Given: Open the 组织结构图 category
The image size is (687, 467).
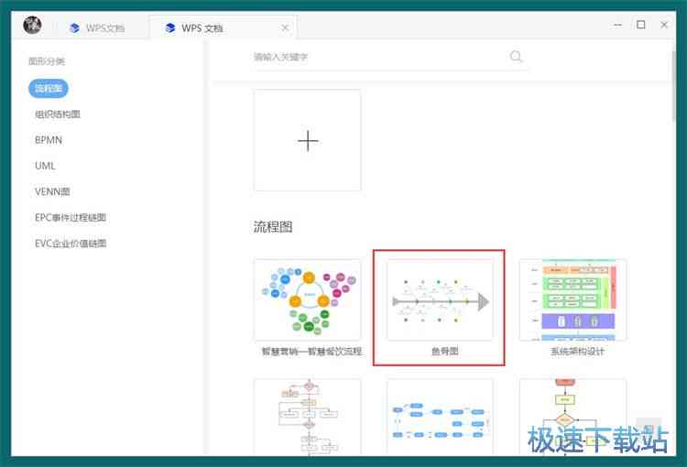Looking at the screenshot, I should point(58,114).
